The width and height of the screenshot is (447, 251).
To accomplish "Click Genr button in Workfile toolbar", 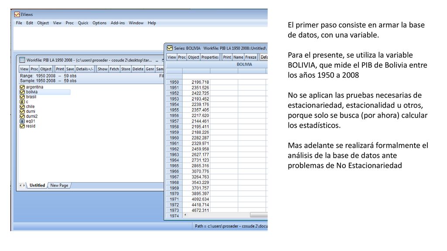I will coord(150,69).
